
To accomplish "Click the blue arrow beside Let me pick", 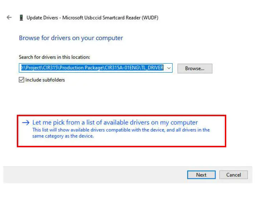I will pos(25,123).
